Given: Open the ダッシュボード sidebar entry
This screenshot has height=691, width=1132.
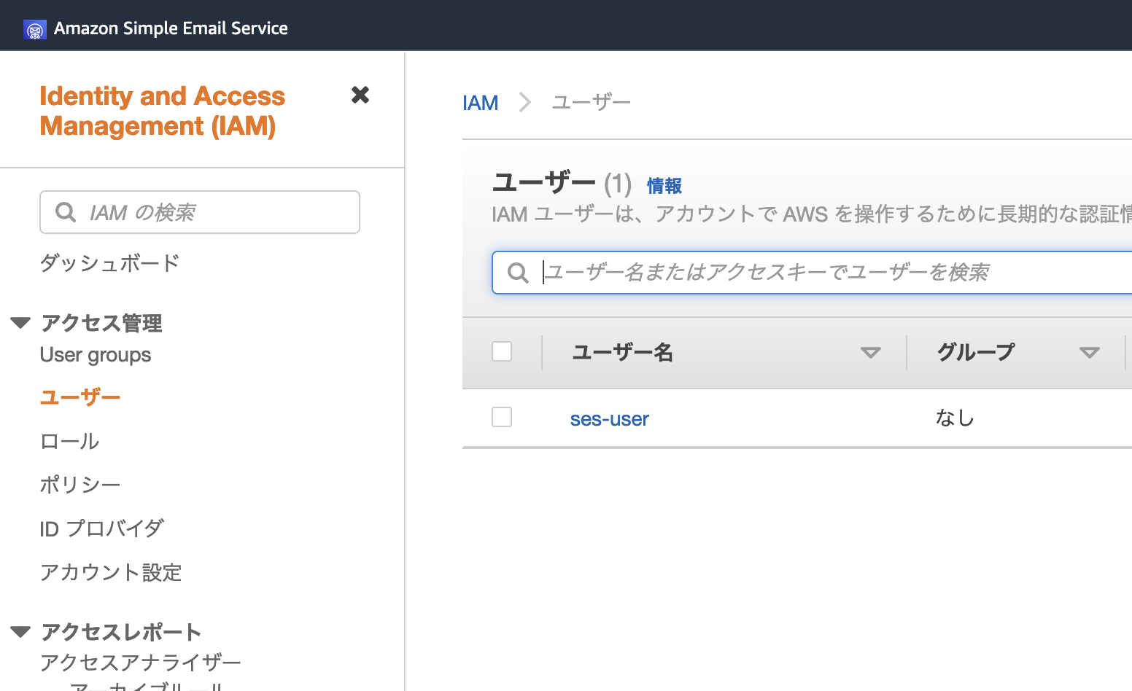Looking at the screenshot, I should [x=109, y=263].
